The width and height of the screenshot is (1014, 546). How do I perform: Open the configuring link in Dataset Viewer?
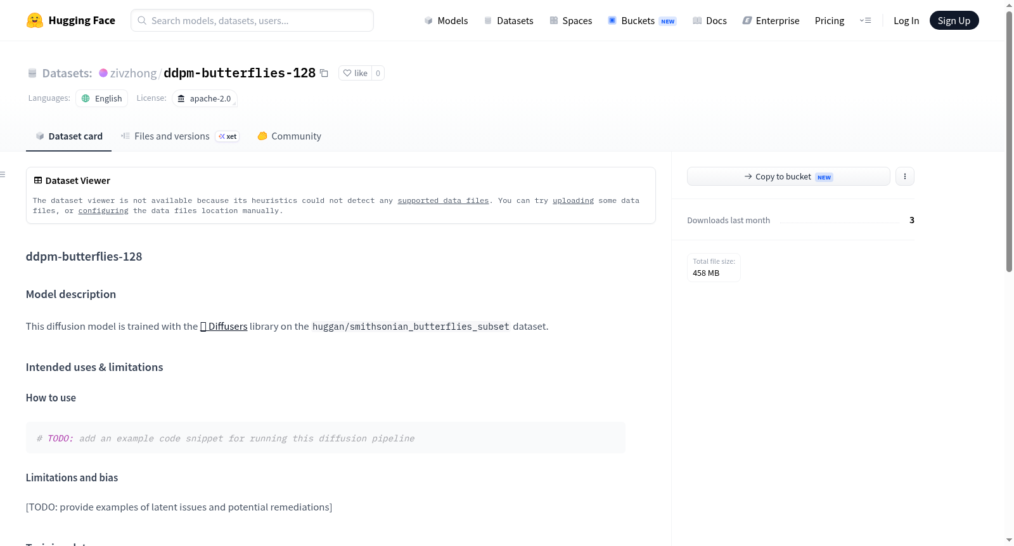coord(103,211)
